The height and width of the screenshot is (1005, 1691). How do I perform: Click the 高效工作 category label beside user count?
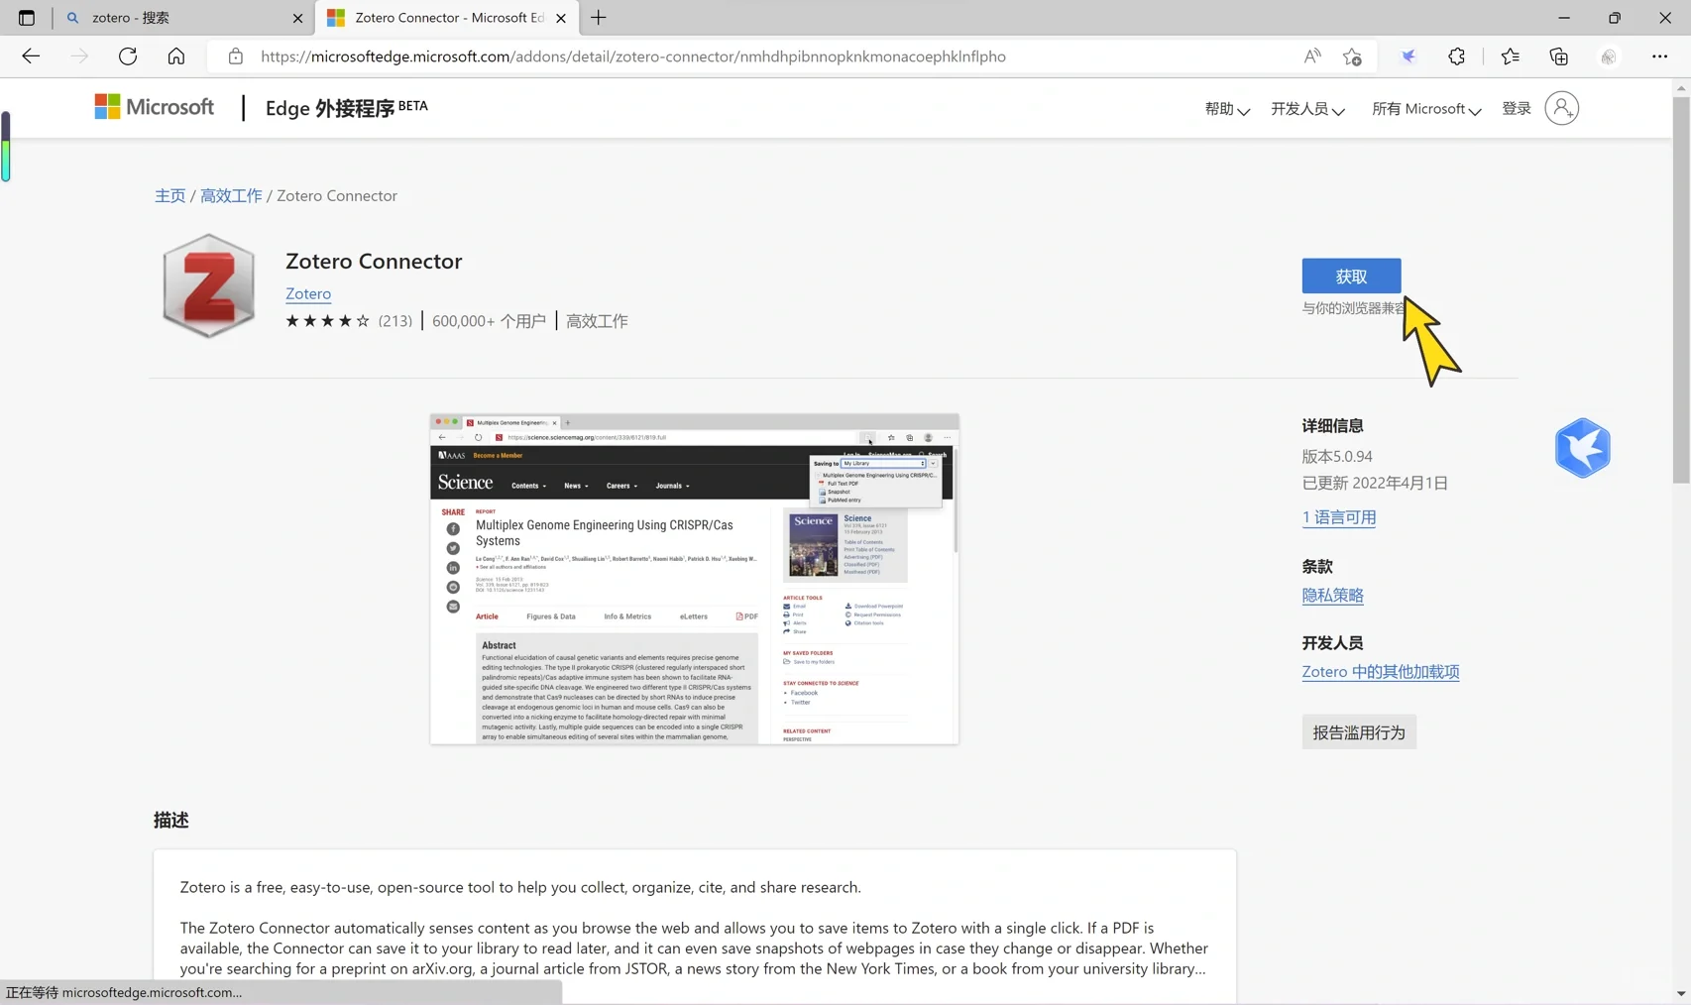point(597,321)
